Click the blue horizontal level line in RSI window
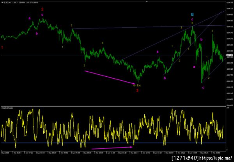 click(113, 143)
